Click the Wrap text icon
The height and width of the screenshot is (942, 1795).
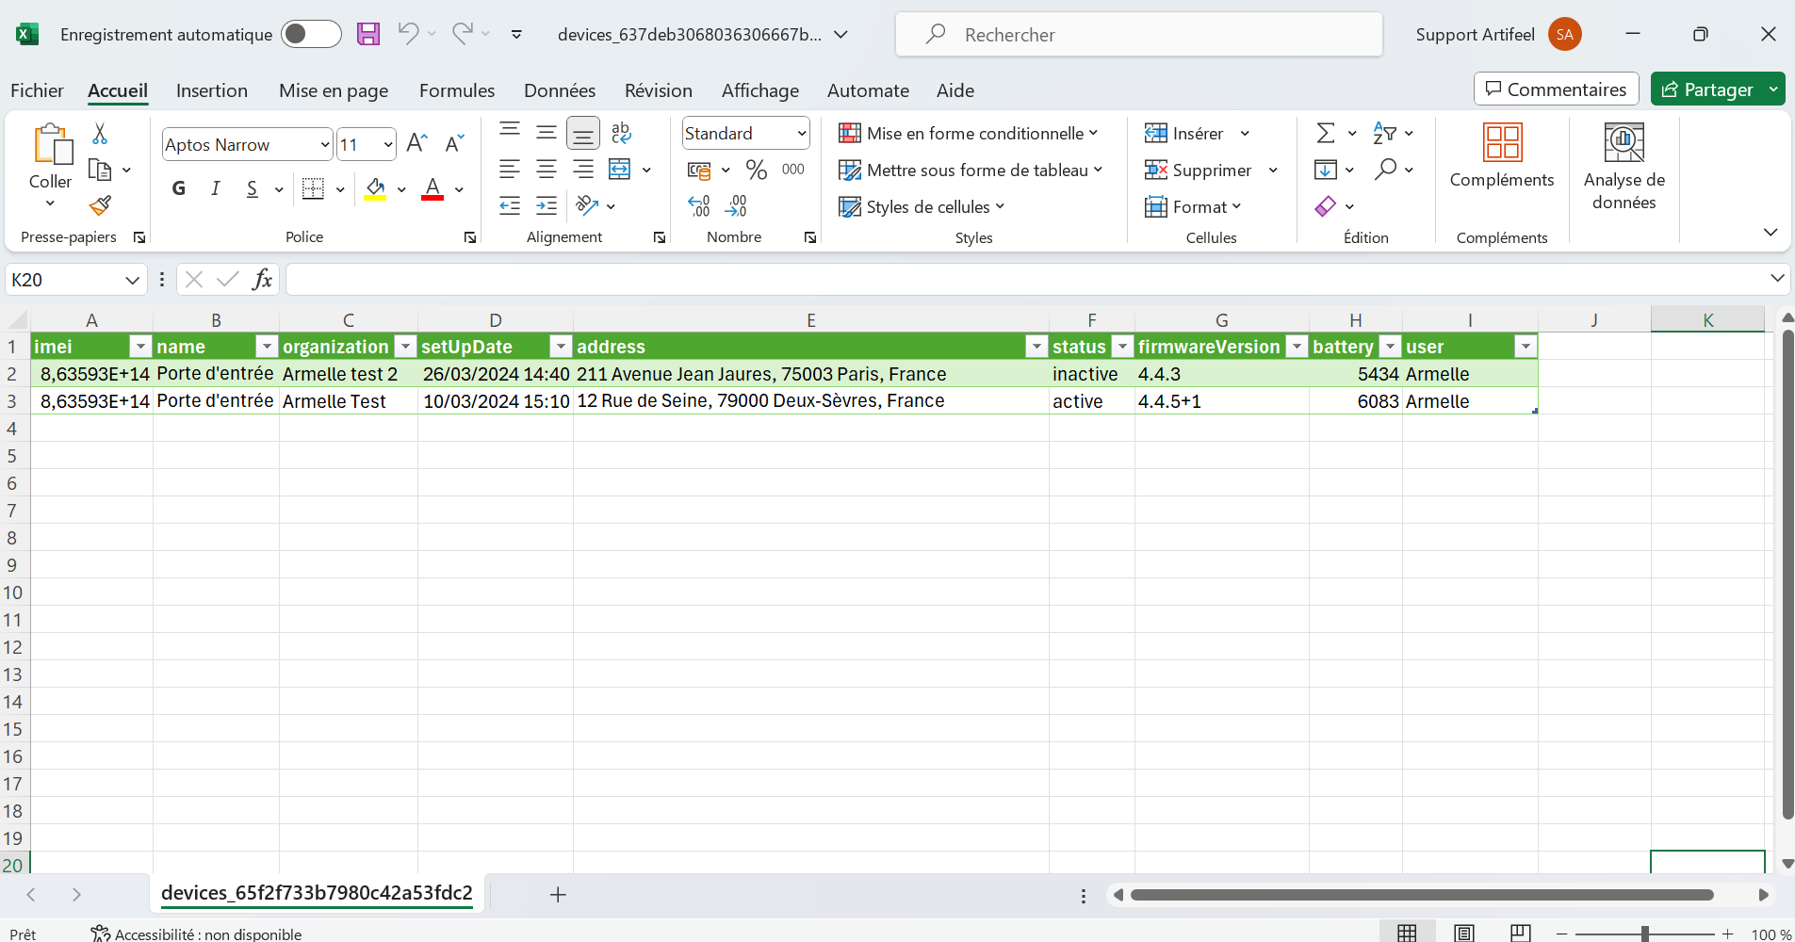[621, 133]
